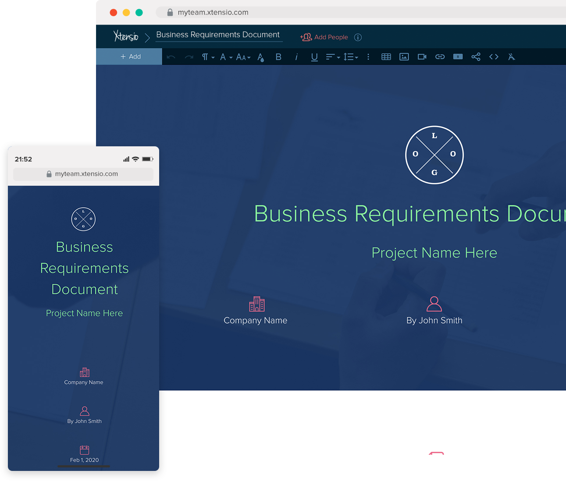Open the paragraph style dropdown
This screenshot has width=566, height=481.
(x=207, y=57)
